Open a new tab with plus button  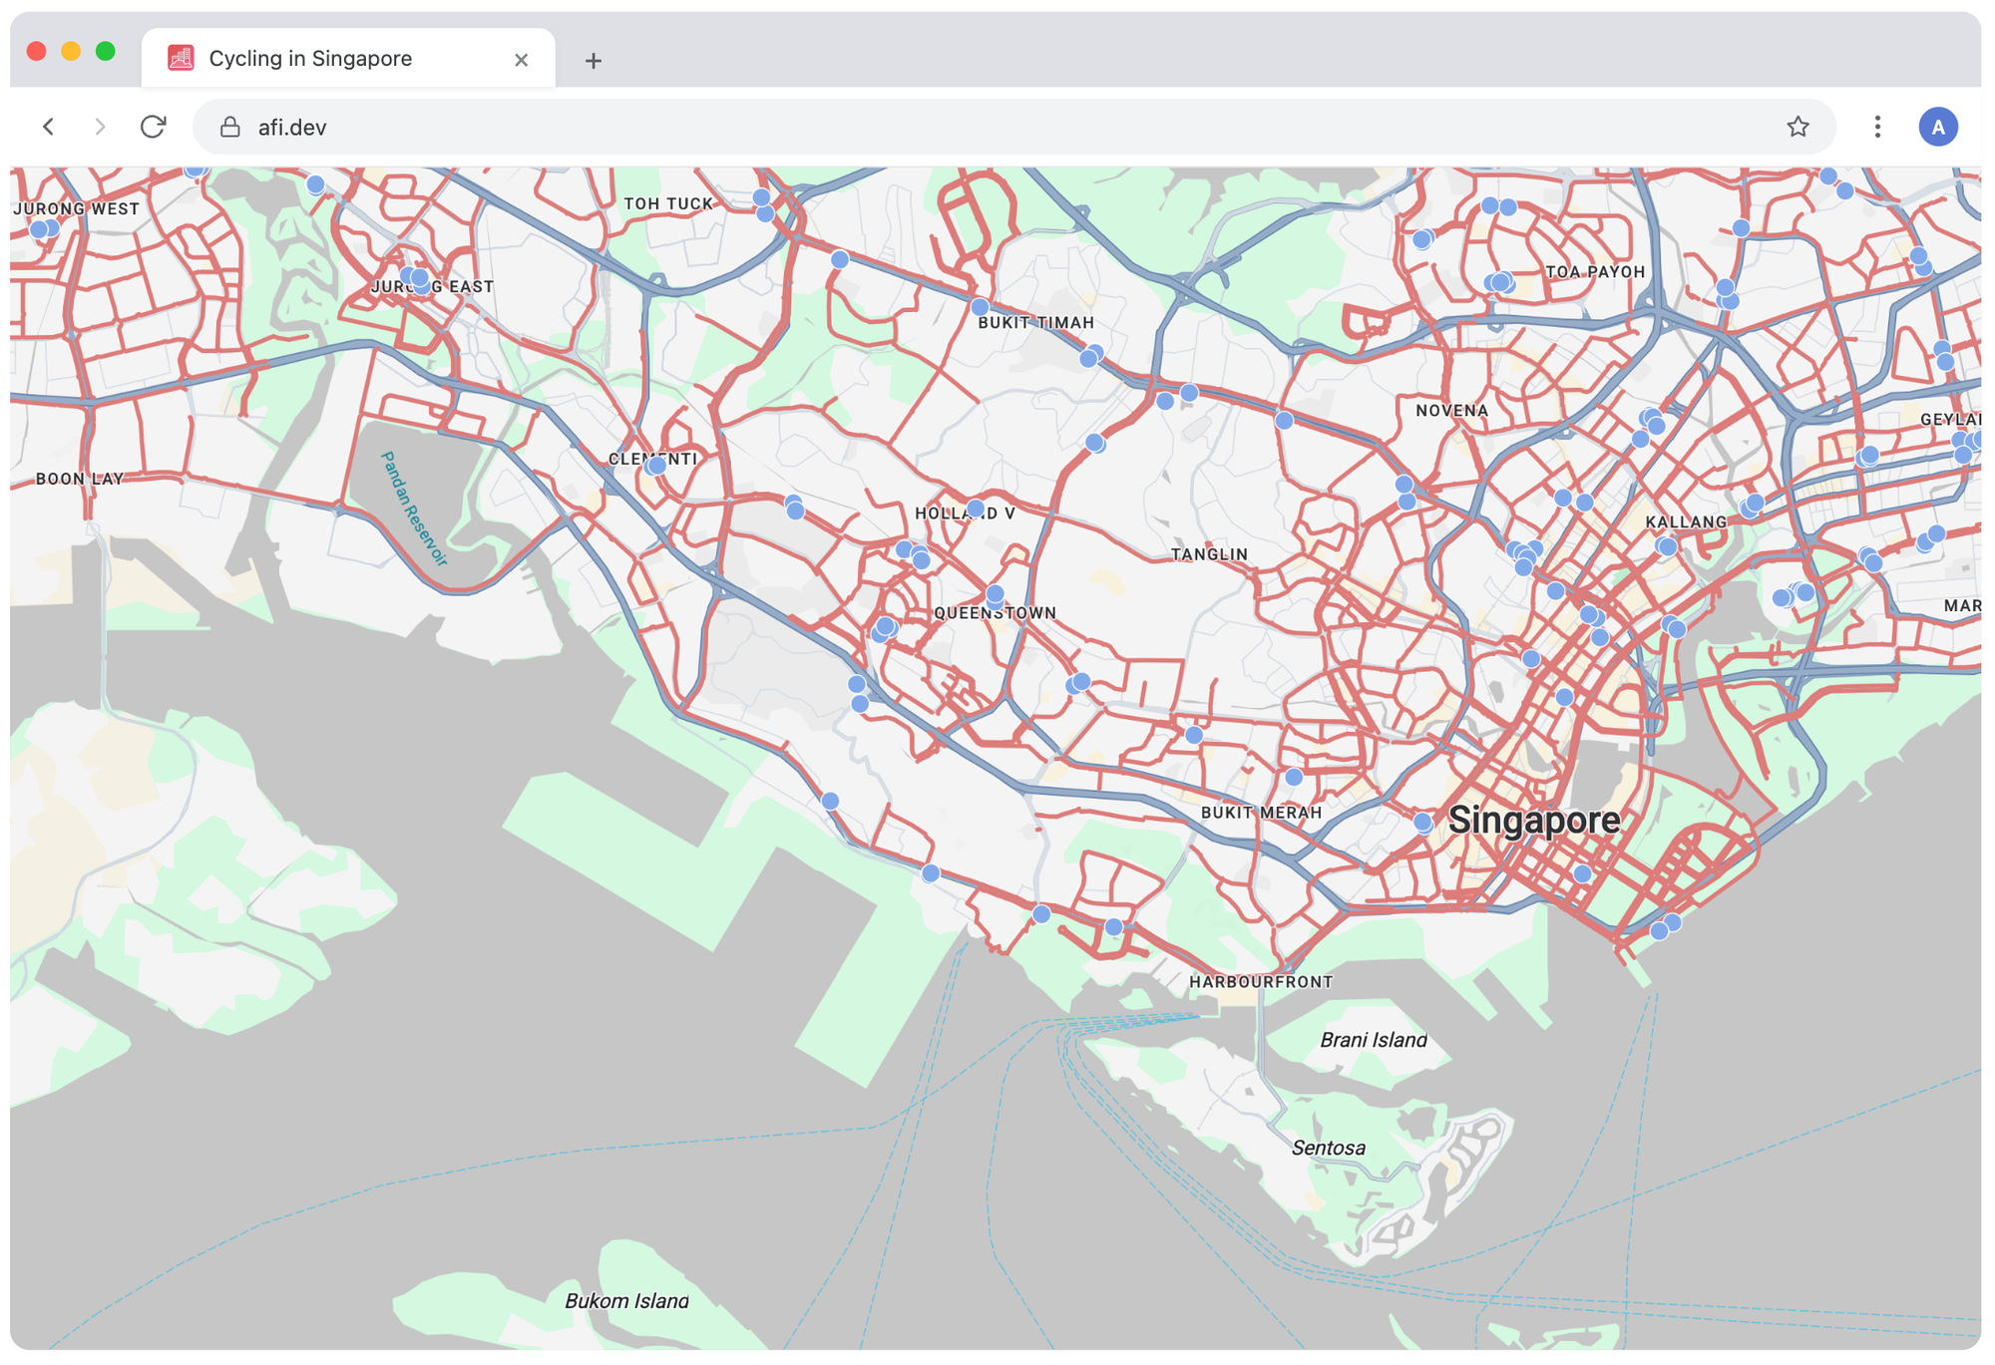tap(594, 61)
